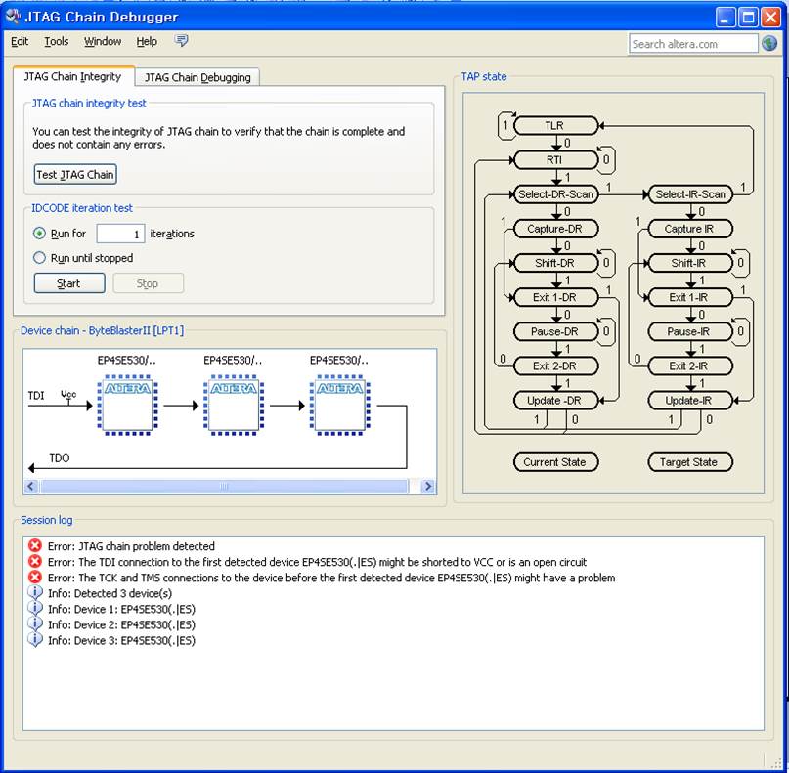This screenshot has height=773, width=789.
Task: Switch to JTAG Chain Debugging tab
Action: [x=197, y=77]
